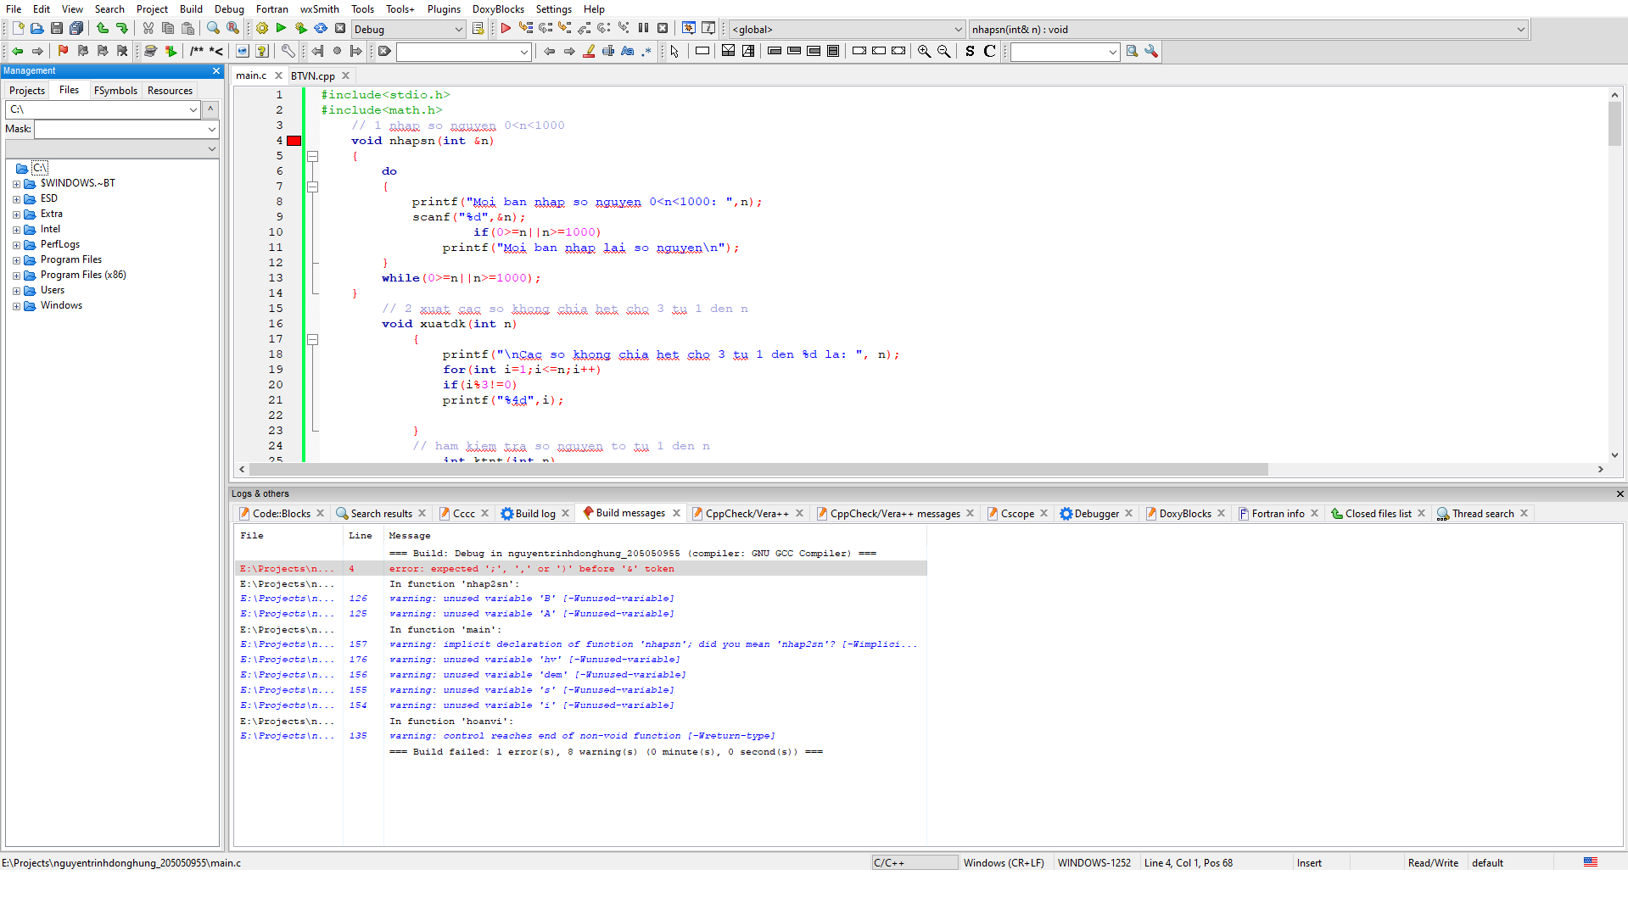Toggle the red breakpoint on line 4
Image resolution: width=1628 pixels, height=914 pixels.
[x=294, y=141]
